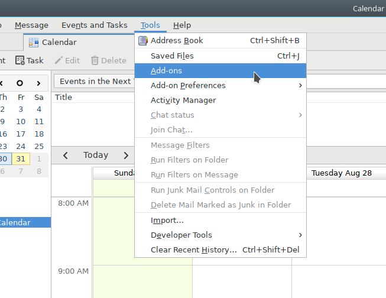Viewport: 386px width, 298px height.
Task: Go to next month in mini calendar
Action: pos(38,83)
